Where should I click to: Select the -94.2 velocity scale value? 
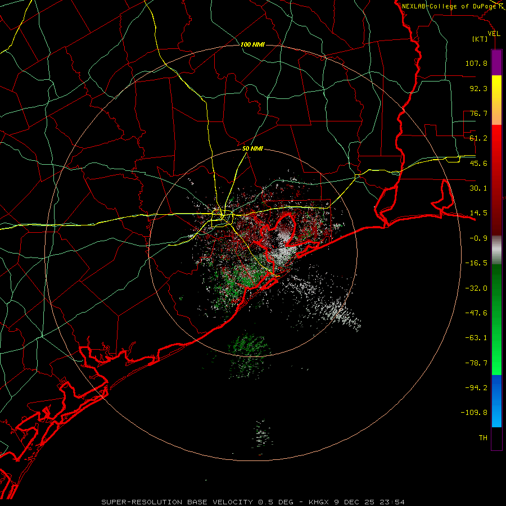(x=476, y=387)
